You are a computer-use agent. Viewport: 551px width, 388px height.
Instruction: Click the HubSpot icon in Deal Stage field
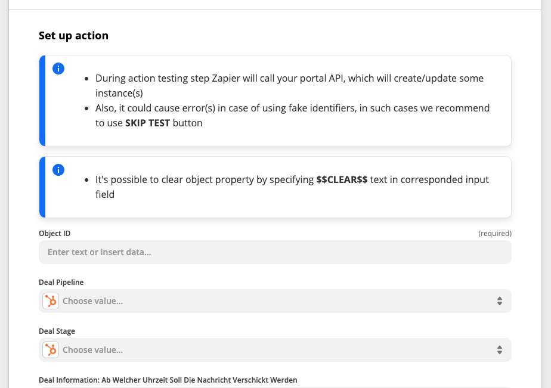click(x=51, y=350)
